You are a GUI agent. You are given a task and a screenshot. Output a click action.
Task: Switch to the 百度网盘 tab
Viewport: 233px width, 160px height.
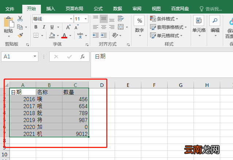pos(180,9)
